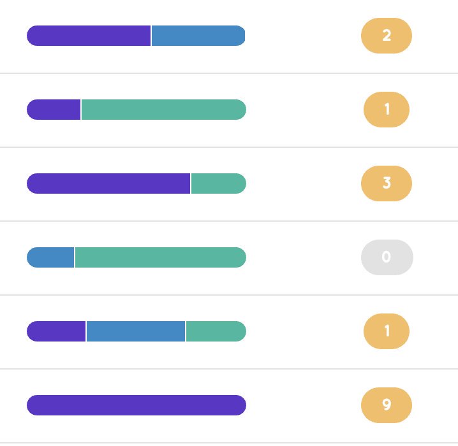
Task: Click the blue segment in the first bar
Action: point(198,36)
